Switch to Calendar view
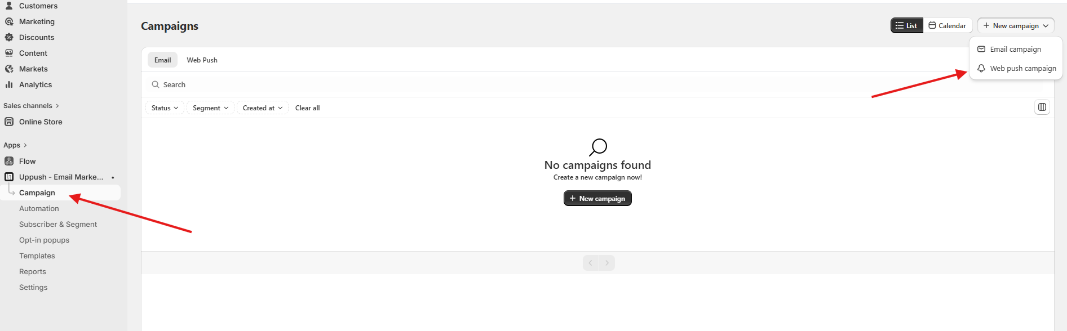1067x331 pixels. point(948,26)
